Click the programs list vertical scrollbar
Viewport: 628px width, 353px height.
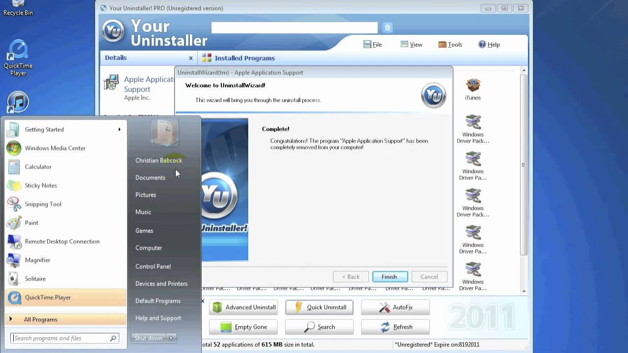click(523, 165)
